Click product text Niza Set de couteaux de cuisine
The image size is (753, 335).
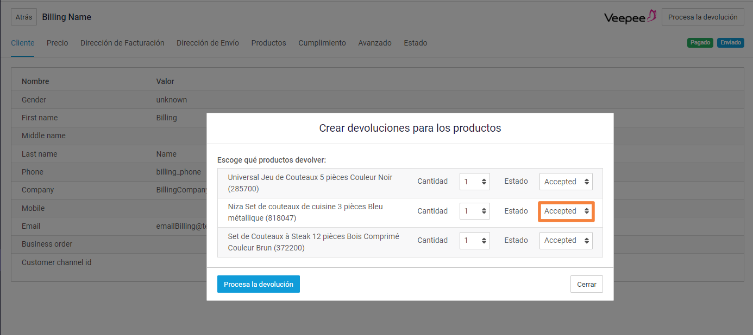pyautogui.click(x=305, y=212)
